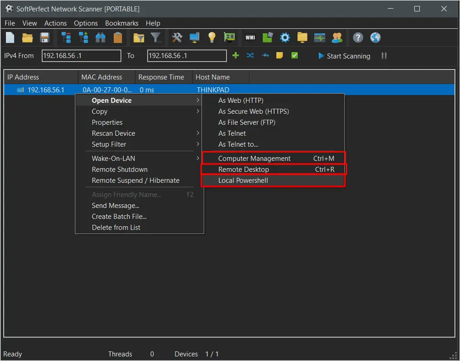The width and height of the screenshot is (460, 361).
Task: Click the blue shuffle arrows icon
Action: click(250, 55)
